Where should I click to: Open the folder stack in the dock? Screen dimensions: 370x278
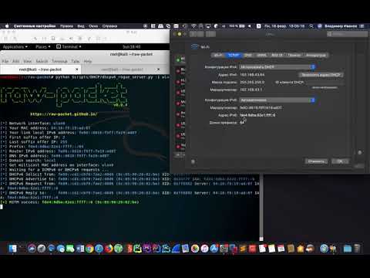347,249
